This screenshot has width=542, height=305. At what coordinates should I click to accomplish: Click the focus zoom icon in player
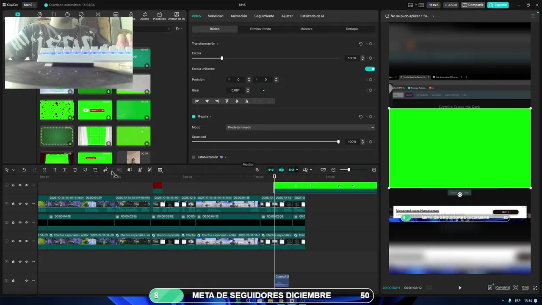(516, 288)
